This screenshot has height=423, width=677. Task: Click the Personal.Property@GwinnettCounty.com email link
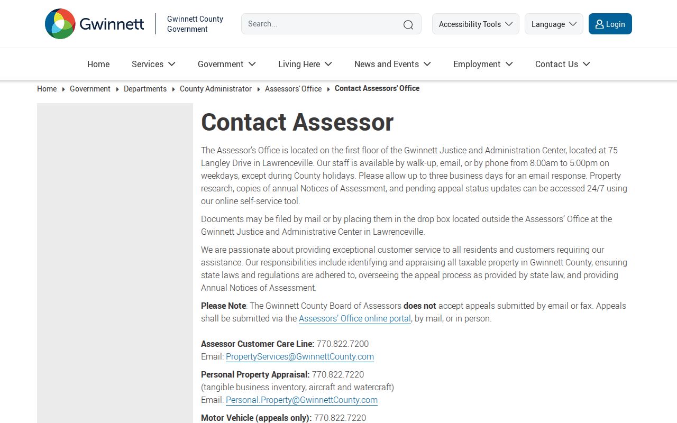pyautogui.click(x=301, y=400)
